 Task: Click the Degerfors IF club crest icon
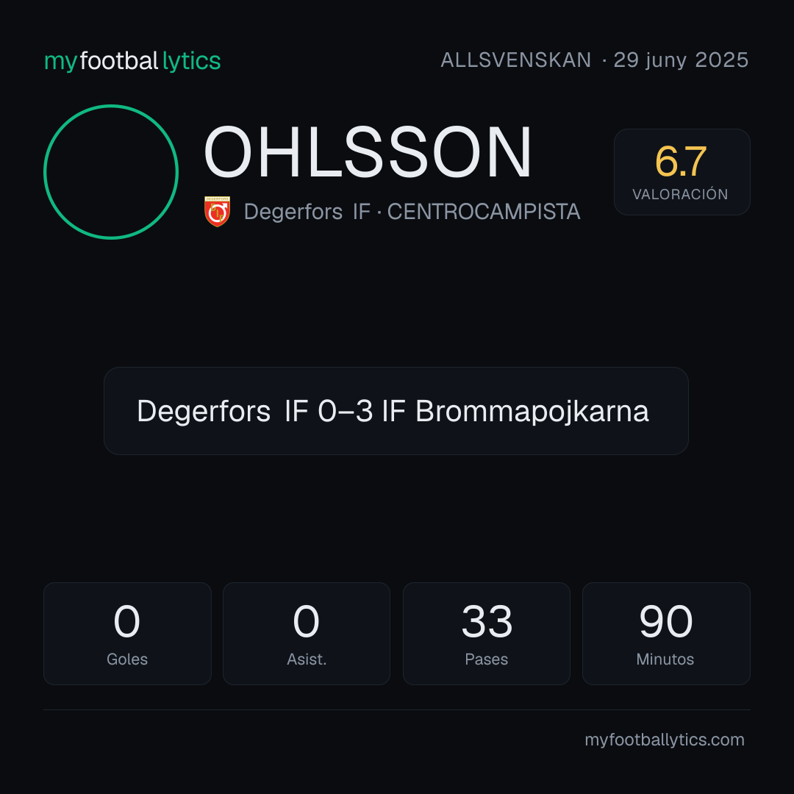tap(217, 211)
